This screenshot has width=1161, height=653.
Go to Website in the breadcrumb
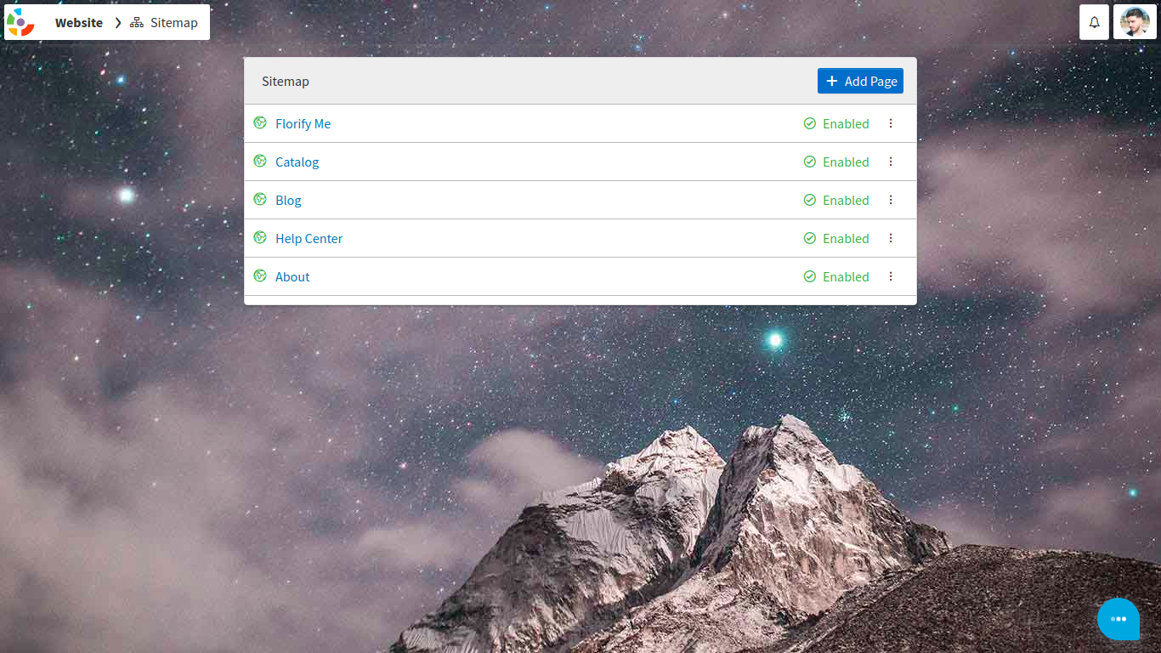(x=79, y=23)
